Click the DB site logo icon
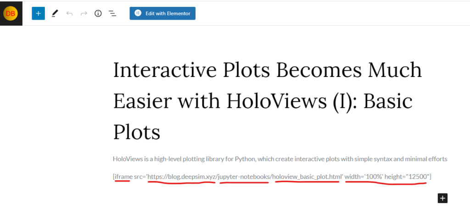 [x=11, y=14]
